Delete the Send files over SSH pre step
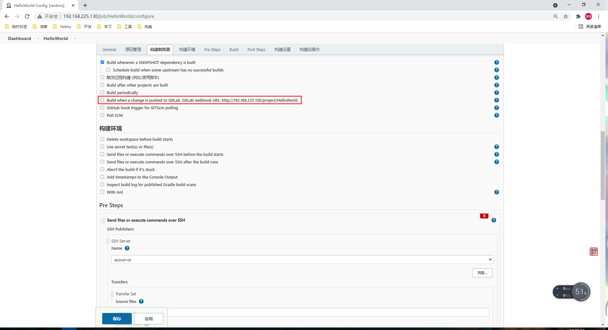 [484, 216]
